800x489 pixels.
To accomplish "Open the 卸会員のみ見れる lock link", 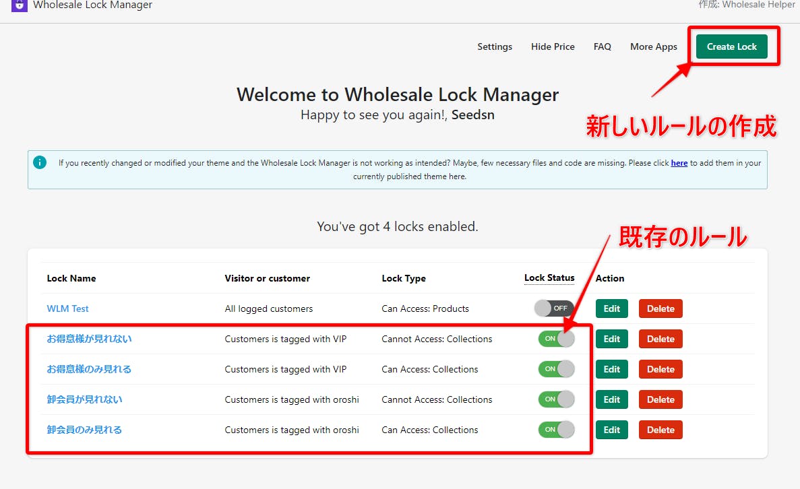I will click(85, 430).
